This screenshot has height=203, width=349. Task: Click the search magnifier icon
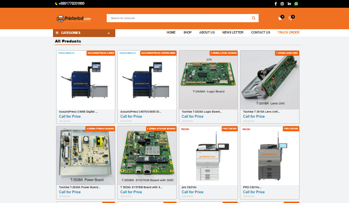(254, 18)
